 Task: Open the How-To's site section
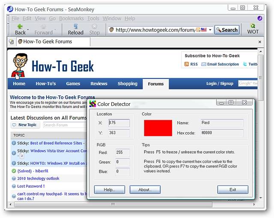tap(46, 84)
